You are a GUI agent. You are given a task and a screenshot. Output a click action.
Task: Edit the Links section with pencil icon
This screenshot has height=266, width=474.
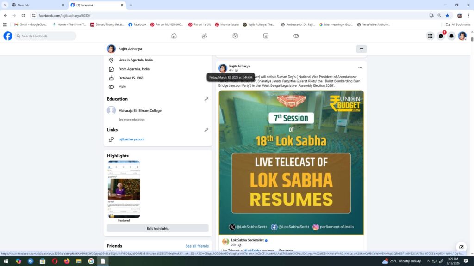pyautogui.click(x=206, y=130)
